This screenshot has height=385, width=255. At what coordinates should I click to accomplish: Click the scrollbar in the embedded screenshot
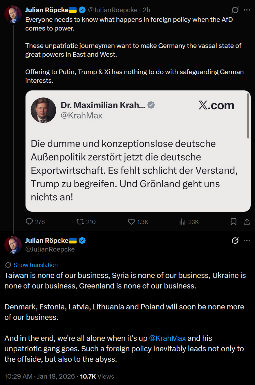click(x=248, y=115)
